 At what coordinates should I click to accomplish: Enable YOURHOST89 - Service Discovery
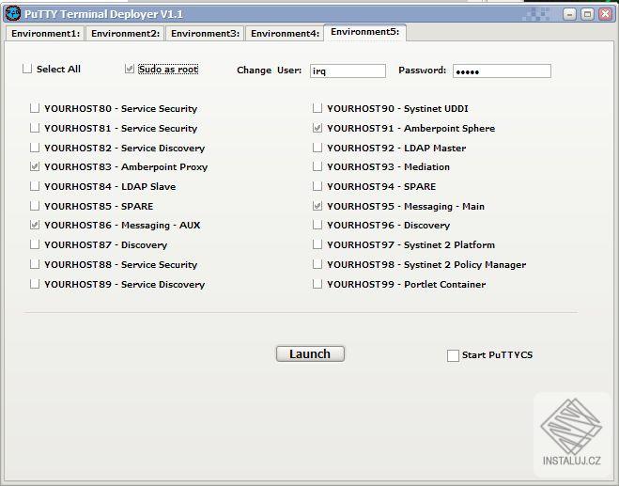35,284
